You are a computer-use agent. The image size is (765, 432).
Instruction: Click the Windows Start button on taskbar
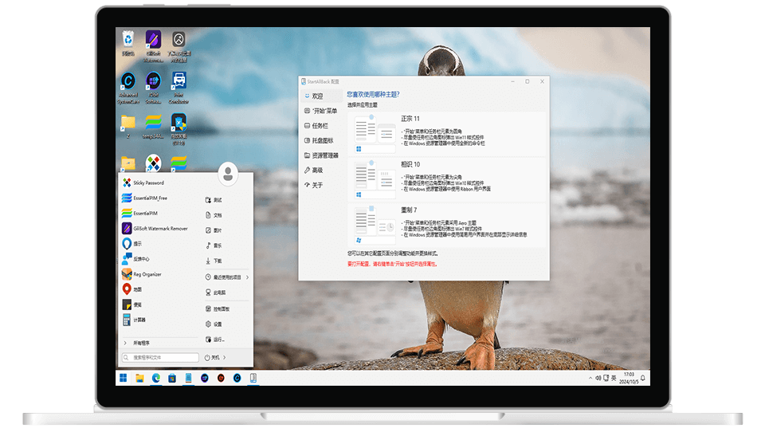tap(124, 377)
